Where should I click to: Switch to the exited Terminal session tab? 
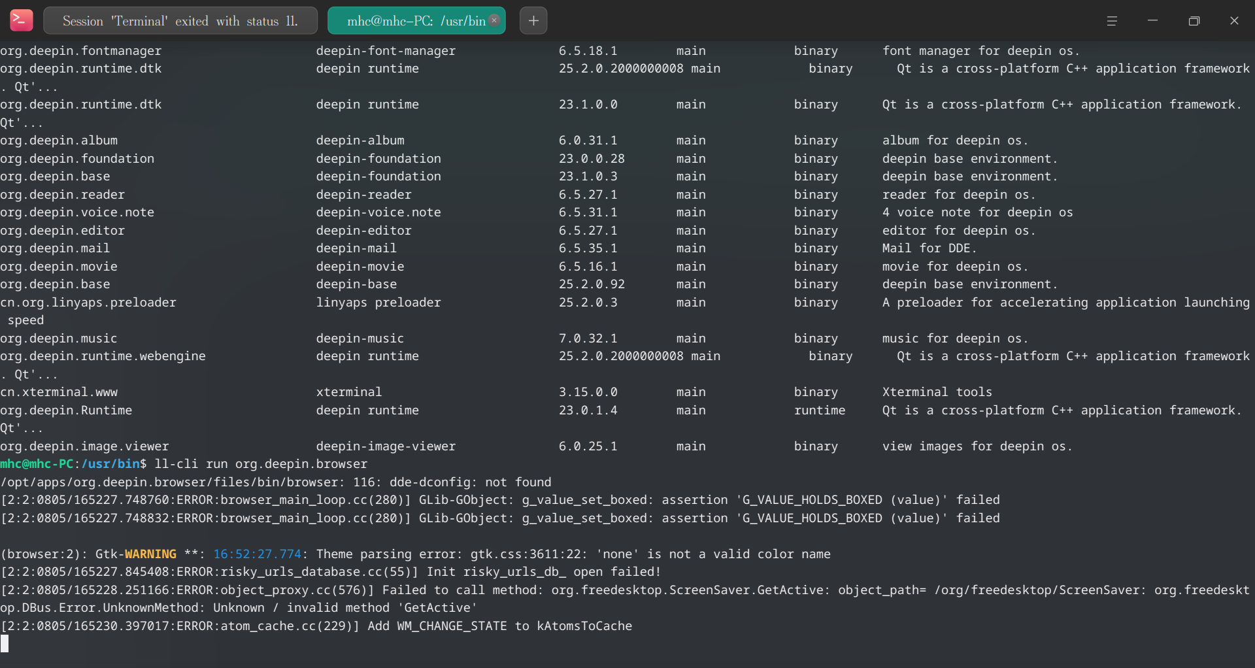click(180, 21)
